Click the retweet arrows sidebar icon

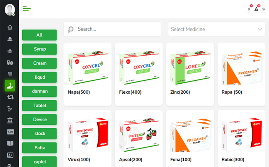(x=10, y=97)
